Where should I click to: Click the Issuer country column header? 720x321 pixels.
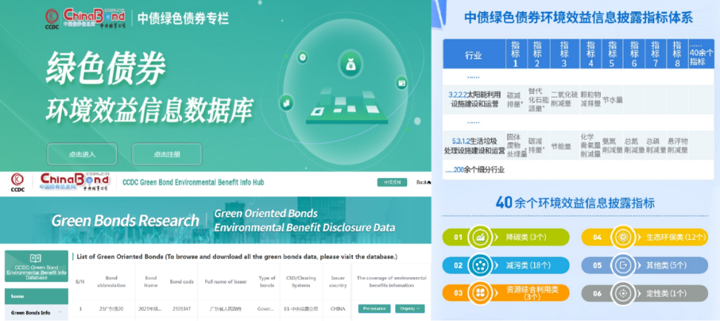click(338, 282)
